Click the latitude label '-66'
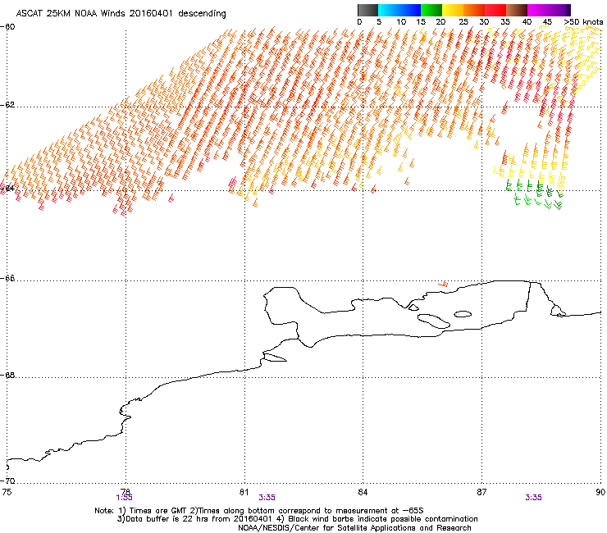The image size is (607, 533). pyautogui.click(x=7, y=278)
